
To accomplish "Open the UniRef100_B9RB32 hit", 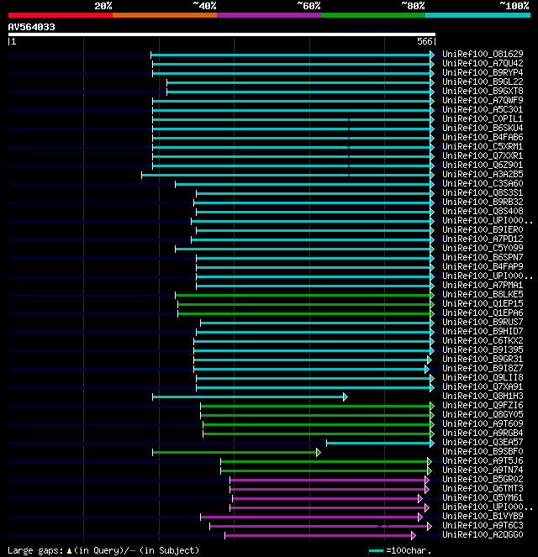I will (483, 202).
